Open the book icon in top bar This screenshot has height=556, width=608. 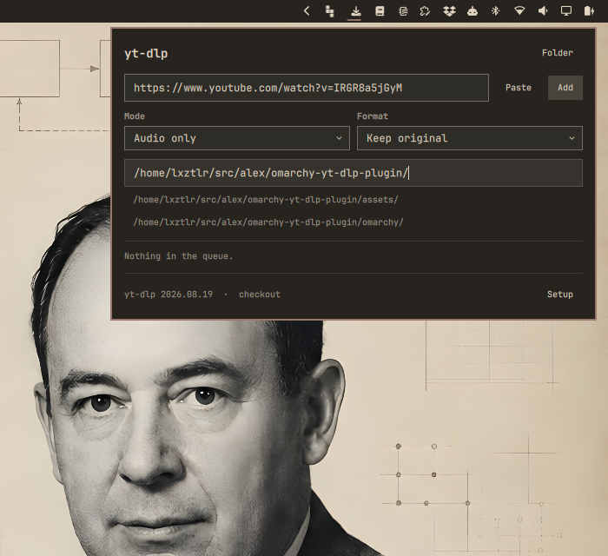[x=380, y=10]
